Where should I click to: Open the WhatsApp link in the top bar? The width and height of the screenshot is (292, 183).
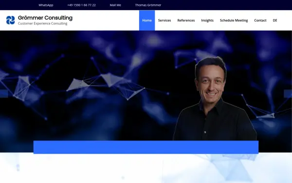pos(46,5)
